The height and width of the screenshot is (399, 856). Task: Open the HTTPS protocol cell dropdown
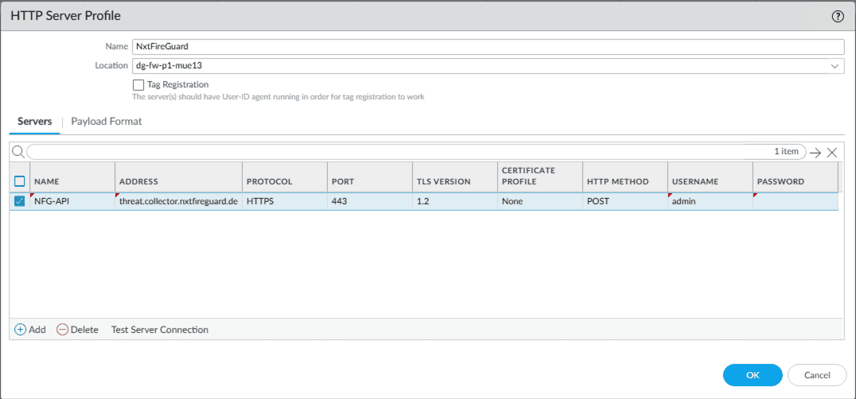click(x=284, y=202)
